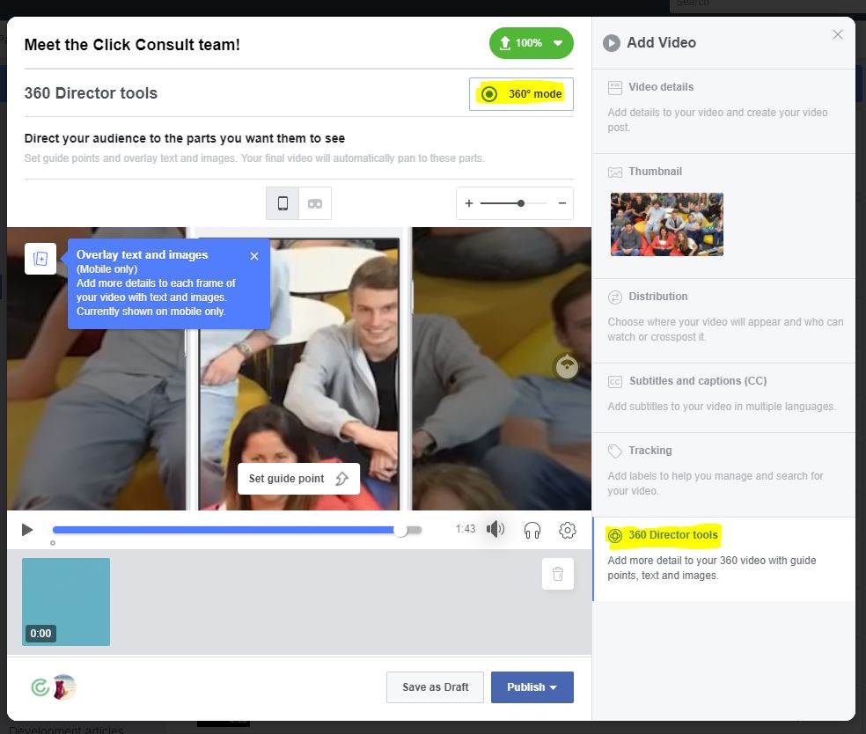
Task: Click the compass orientation icon on video
Action: click(x=567, y=366)
